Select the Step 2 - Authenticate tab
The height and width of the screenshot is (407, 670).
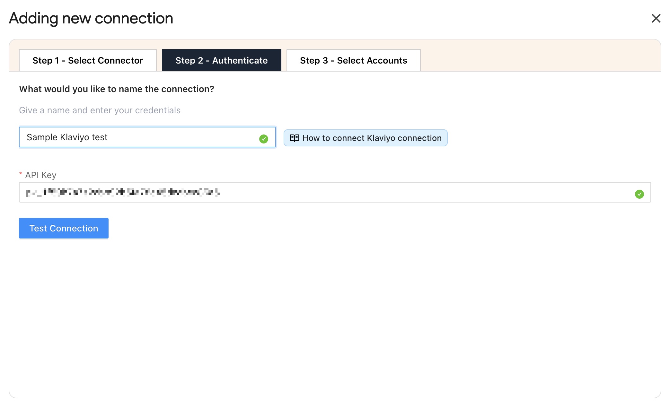[222, 60]
